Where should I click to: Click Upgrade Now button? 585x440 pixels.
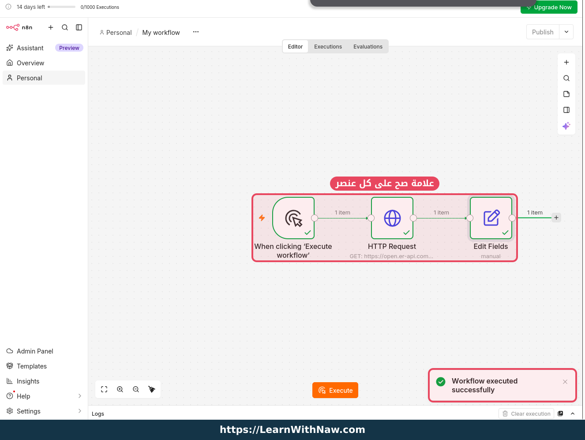549,7
